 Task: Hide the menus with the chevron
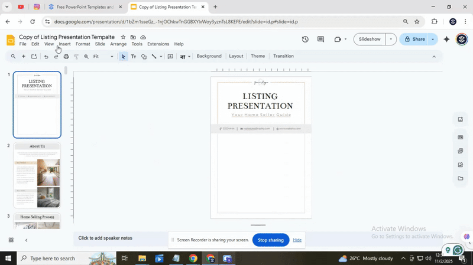[434, 57]
